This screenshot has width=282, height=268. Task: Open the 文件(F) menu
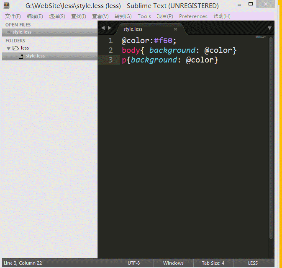tap(13, 16)
